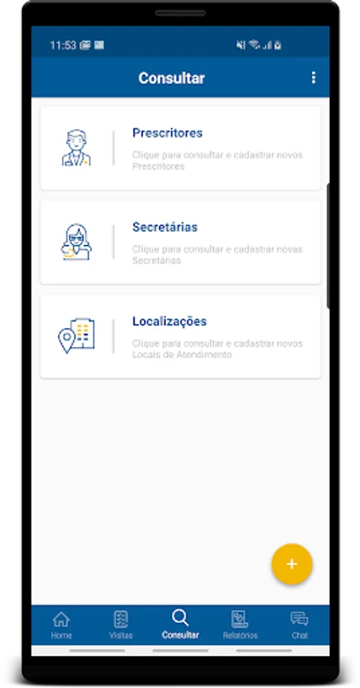Image resolution: width=360 pixels, height=688 pixels.
Task: Open the Secretárias title link
Action: pos(165,227)
